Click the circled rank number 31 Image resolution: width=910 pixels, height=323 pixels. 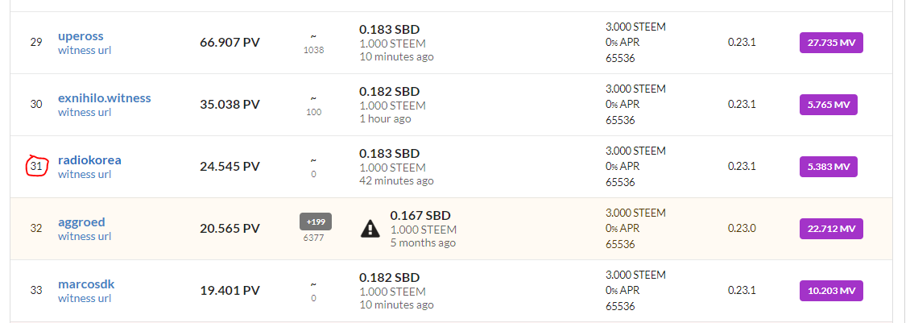tap(36, 166)
